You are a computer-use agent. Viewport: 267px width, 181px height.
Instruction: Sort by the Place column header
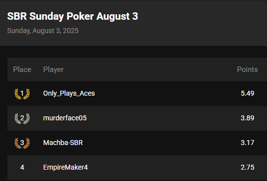coord(22,70)
